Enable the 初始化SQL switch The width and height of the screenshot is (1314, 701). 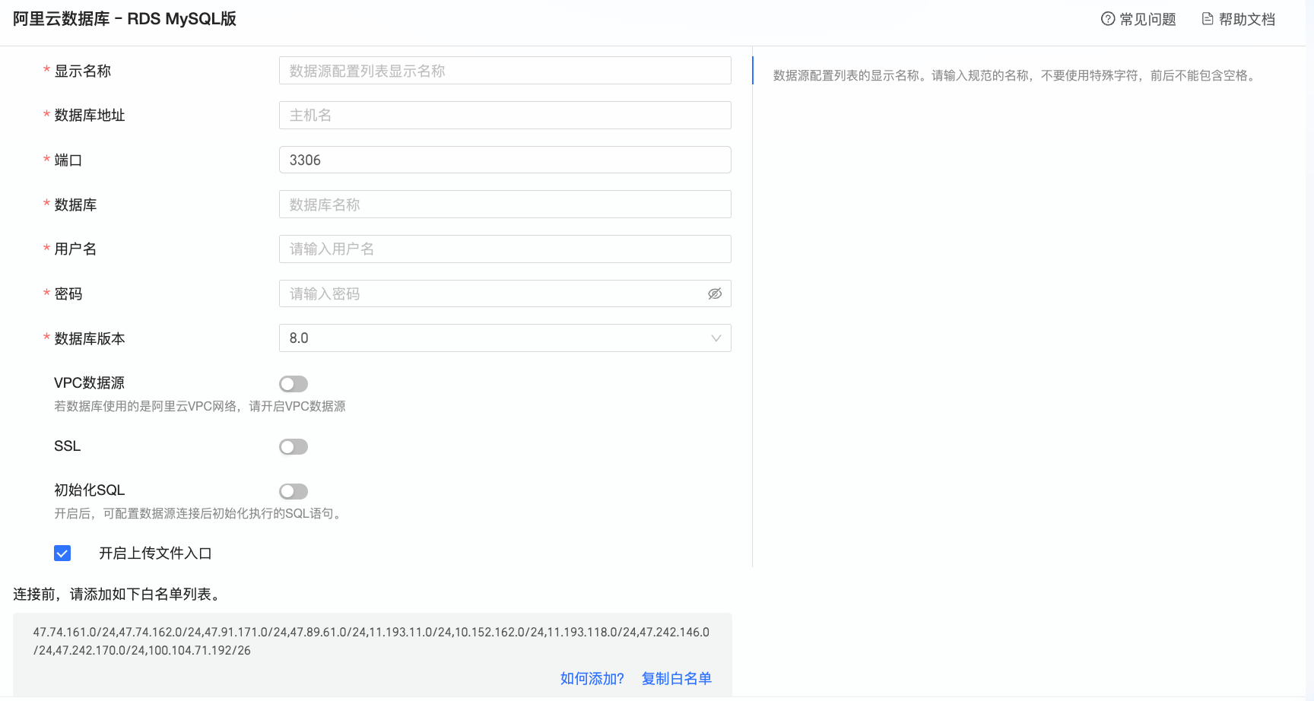(x=294, y=492)
